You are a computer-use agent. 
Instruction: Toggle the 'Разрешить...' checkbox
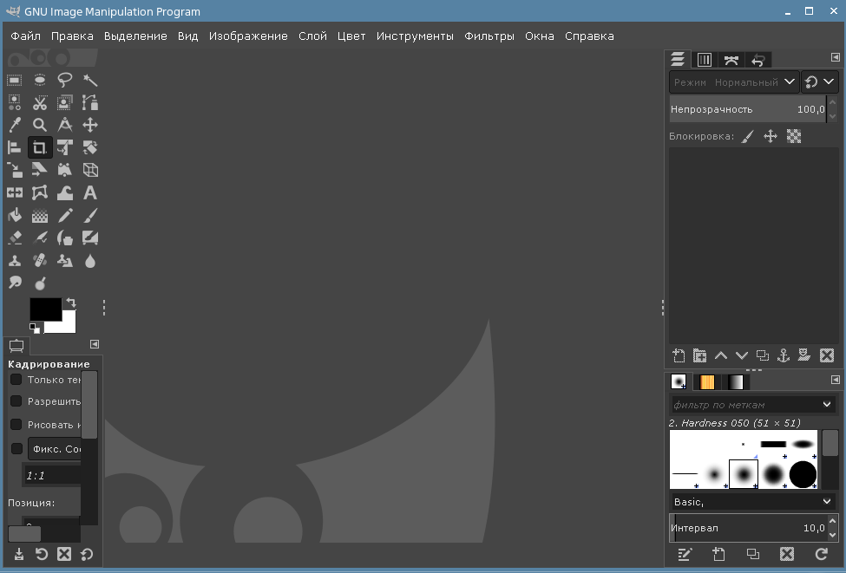(x=16, y=401)
